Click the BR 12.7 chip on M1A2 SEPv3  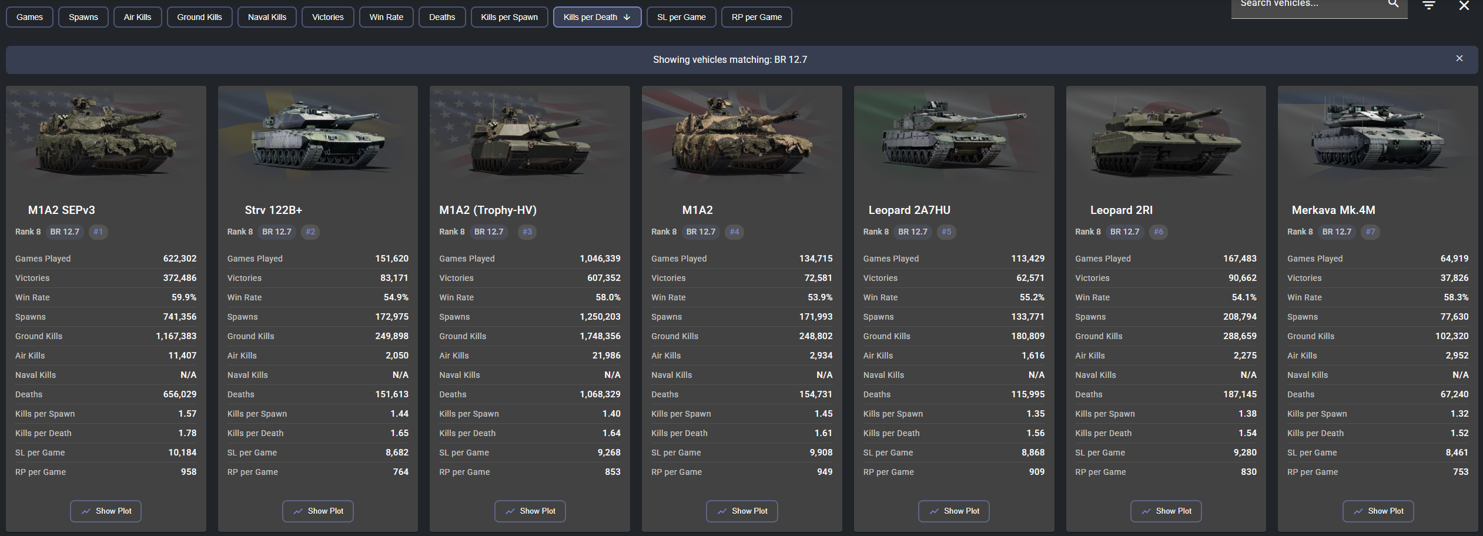[65, 232]
